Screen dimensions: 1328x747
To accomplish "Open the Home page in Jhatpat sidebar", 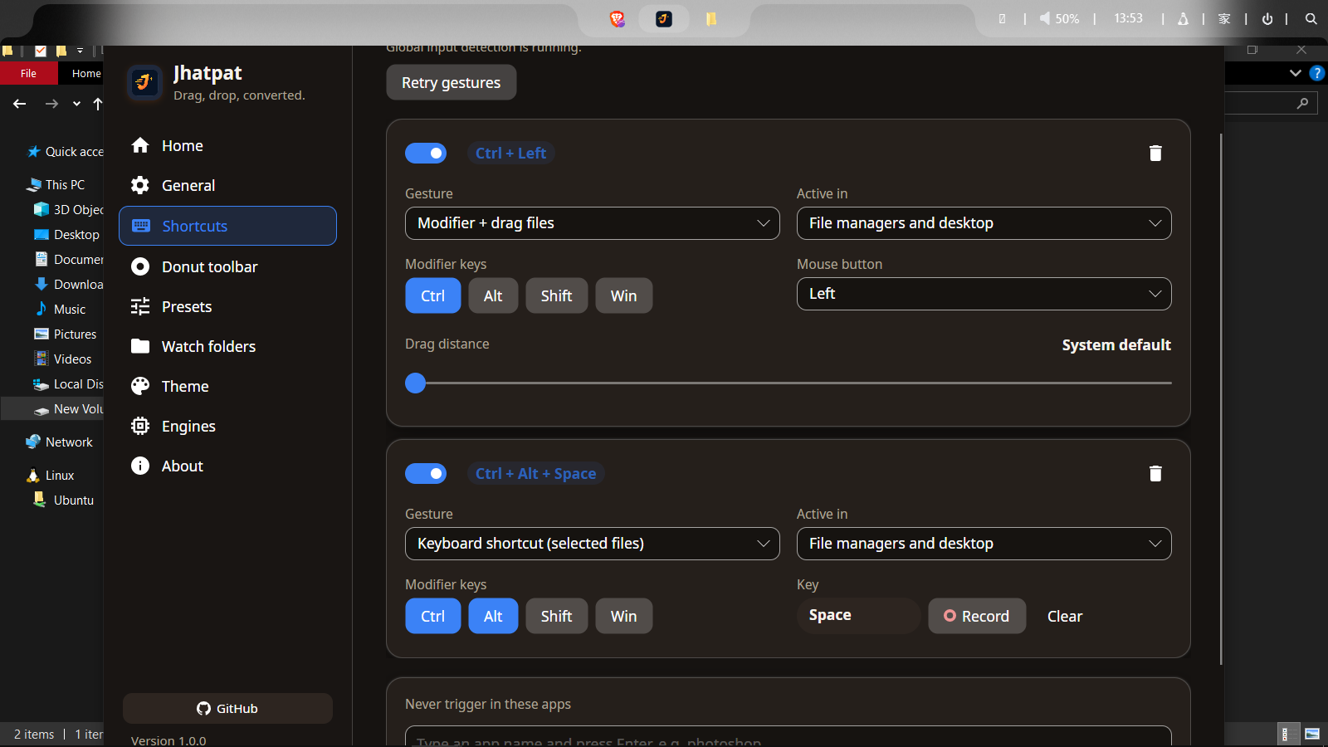I will pyautogui.click(x=227, y=146).
